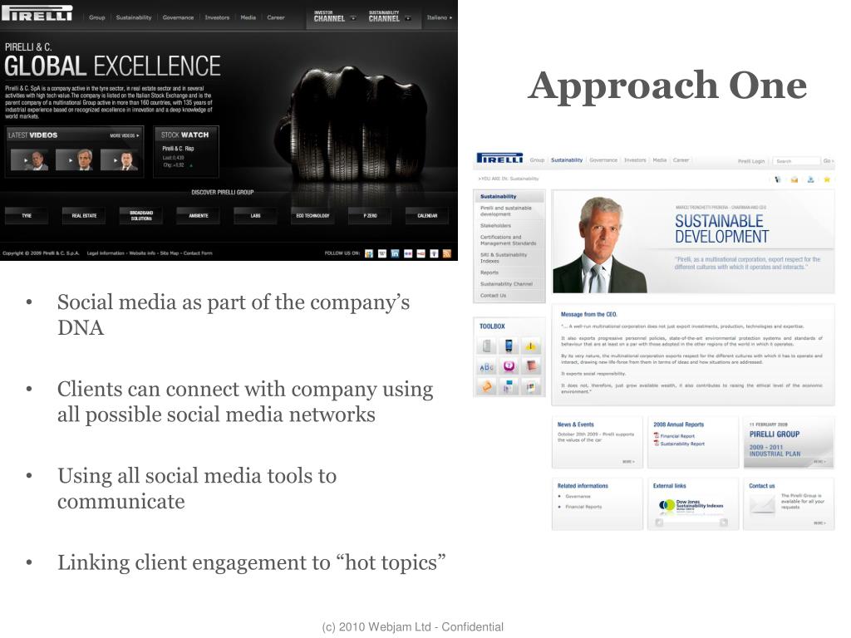Open the LinkedIn follow-us icon
This screenshot has height=638, width=851.
coord(395,253)
